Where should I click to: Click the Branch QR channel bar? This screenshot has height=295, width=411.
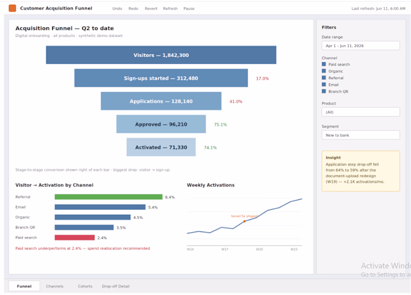84,228
